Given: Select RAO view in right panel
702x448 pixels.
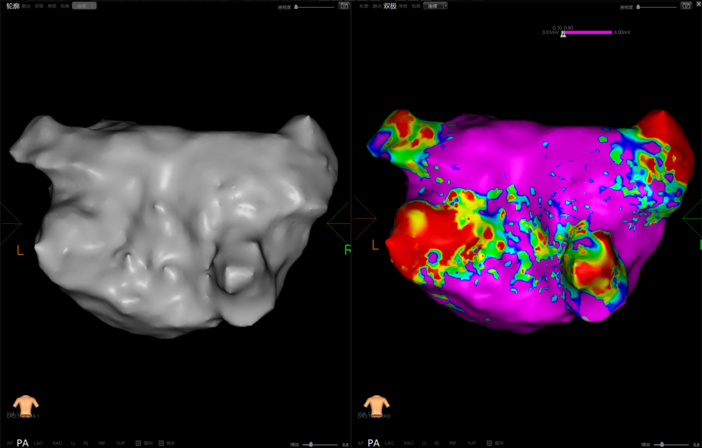Looking at the screenshot, I should (x=408, y=442).
